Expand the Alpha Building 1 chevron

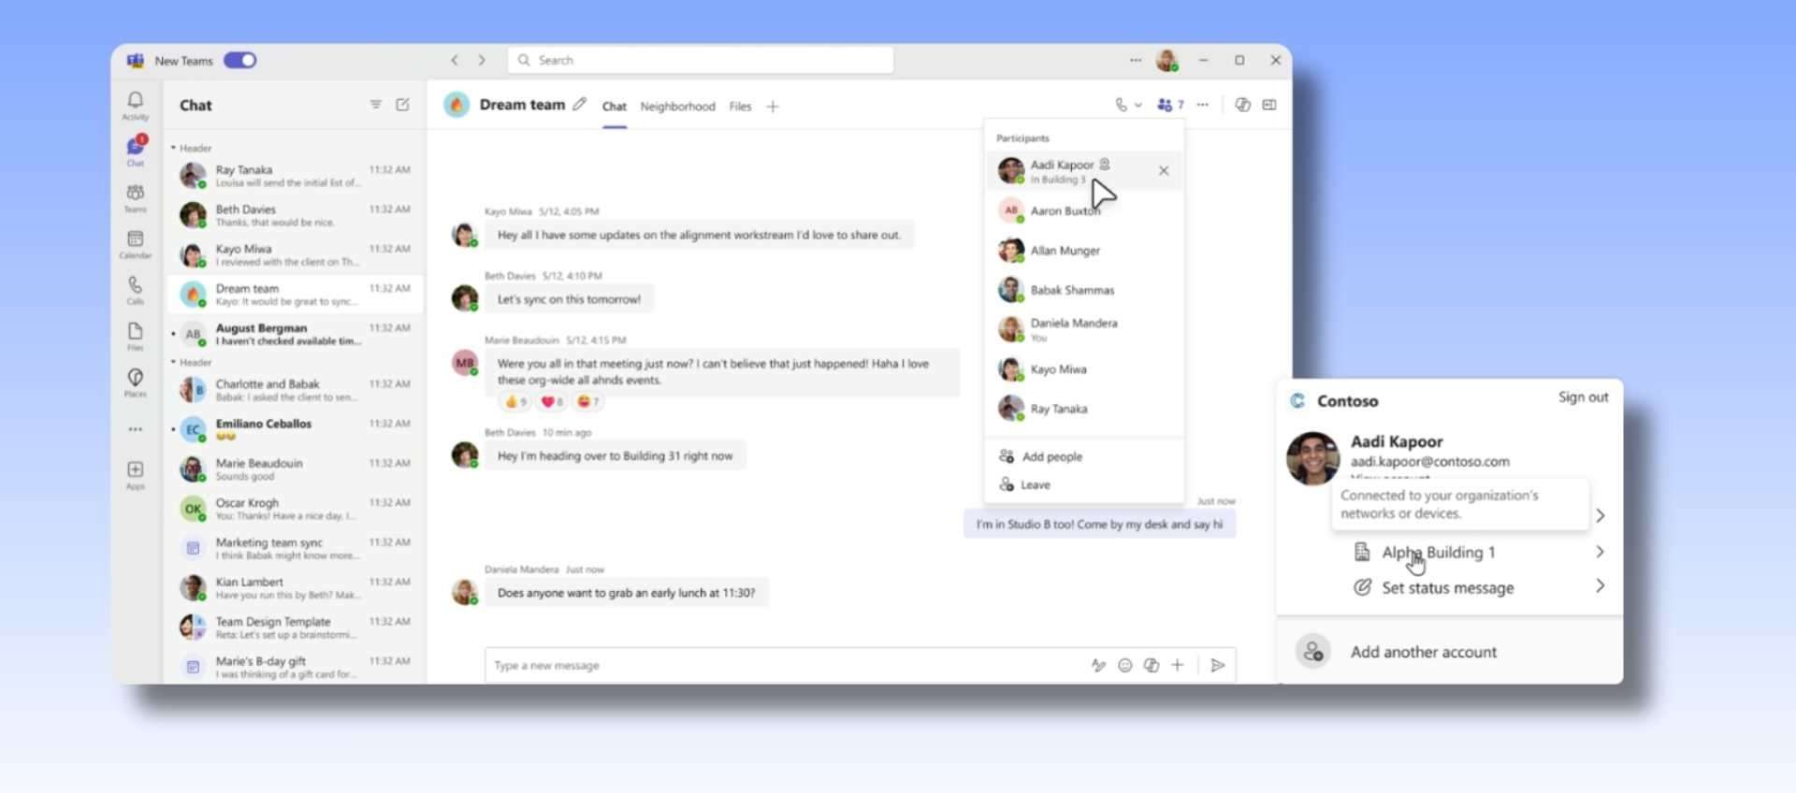[x=1600, y=552]
